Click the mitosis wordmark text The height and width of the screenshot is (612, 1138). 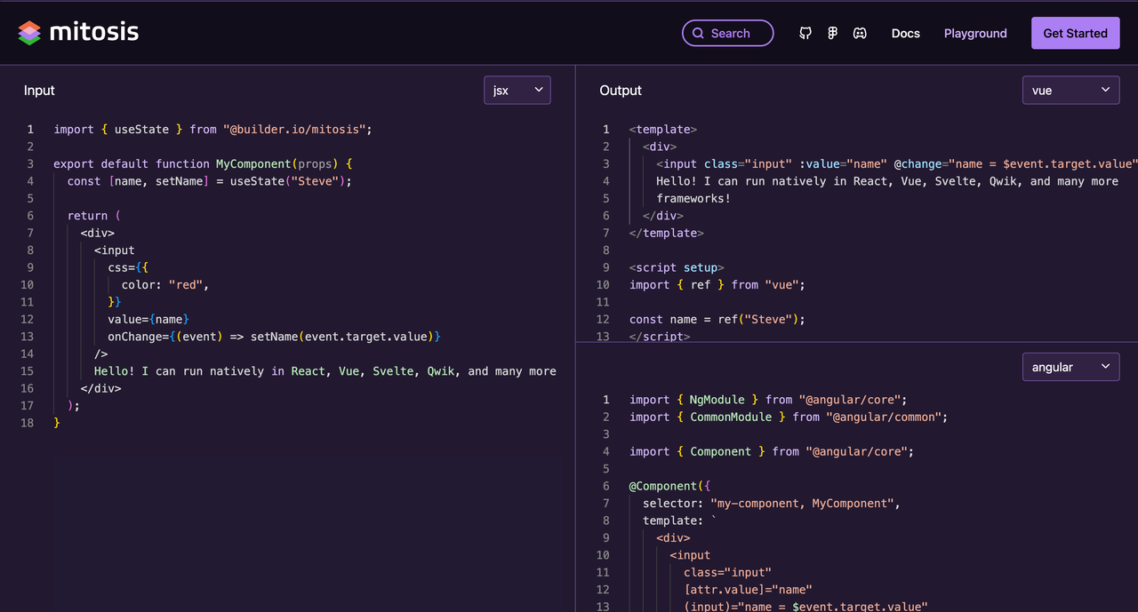[93, 33]
